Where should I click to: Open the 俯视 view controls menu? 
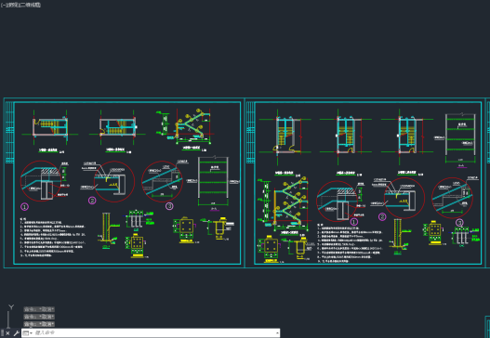(x=13, y=5)
